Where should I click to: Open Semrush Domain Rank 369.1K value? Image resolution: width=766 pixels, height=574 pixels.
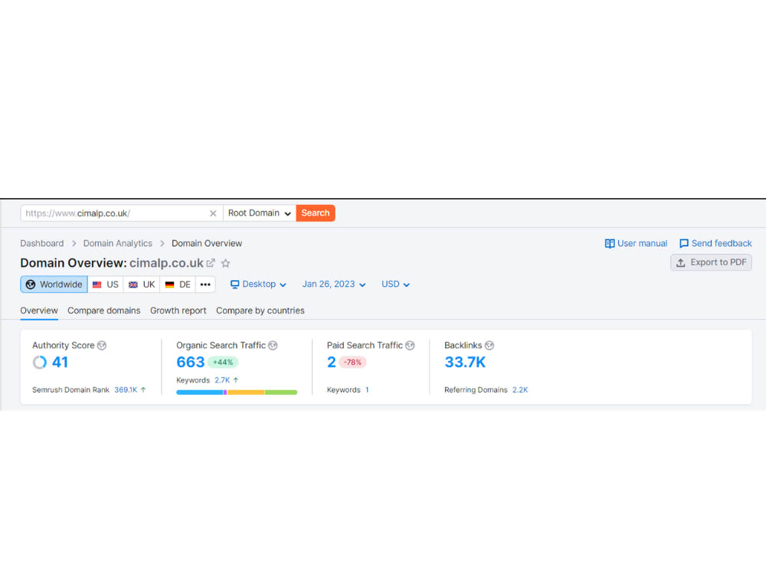[x=126, y=390]
